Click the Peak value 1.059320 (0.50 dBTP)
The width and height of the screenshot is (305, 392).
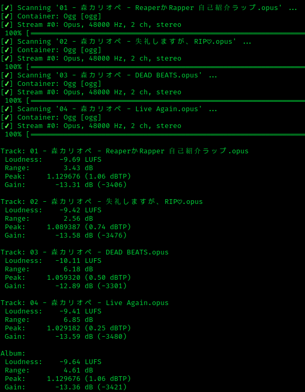tap(89, 278)
